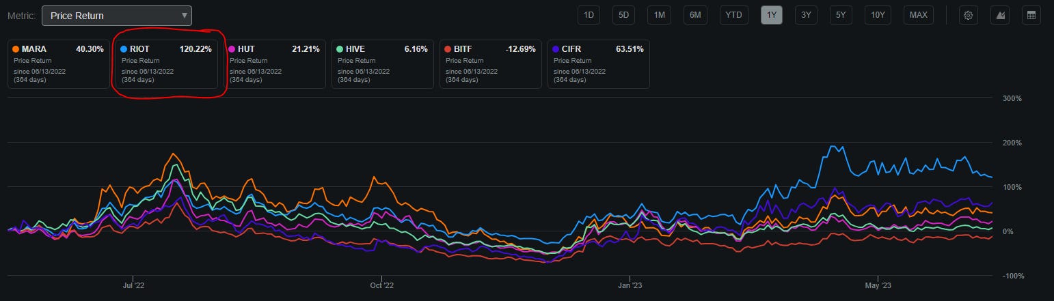The height and width of the screenshot is (301, 1054).
Task: Click the BITF red color dot
Action: [x=448, y=50]
